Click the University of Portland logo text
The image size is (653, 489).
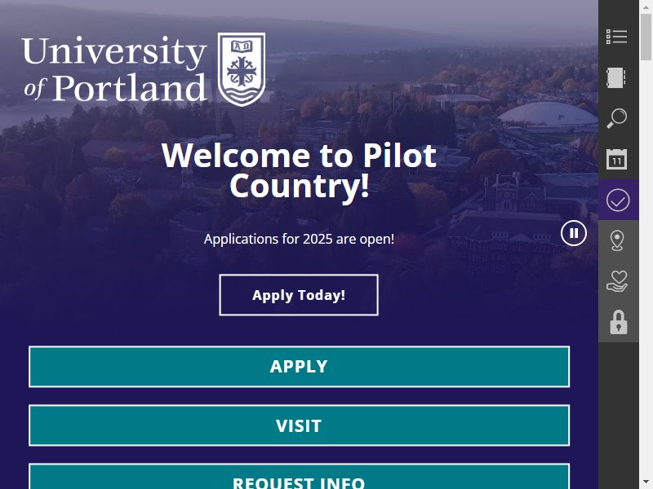(x=114, y=69)
